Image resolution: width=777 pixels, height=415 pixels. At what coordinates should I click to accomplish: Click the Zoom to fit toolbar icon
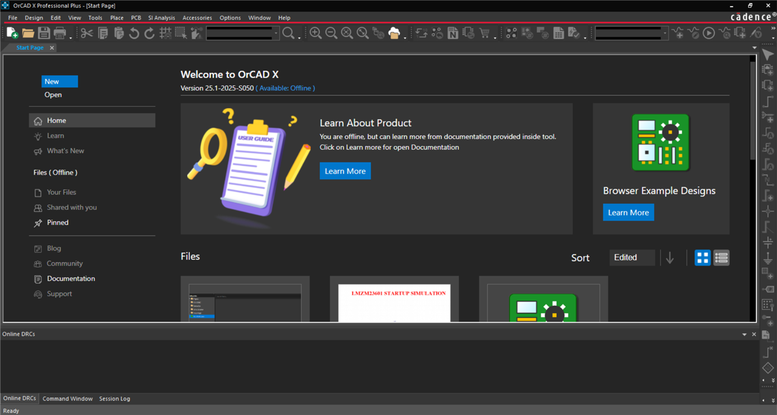[362, 33]
